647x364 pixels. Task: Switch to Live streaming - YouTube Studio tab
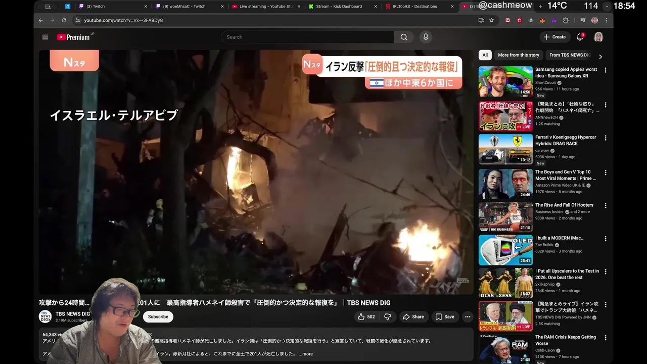tap(266, 7)
